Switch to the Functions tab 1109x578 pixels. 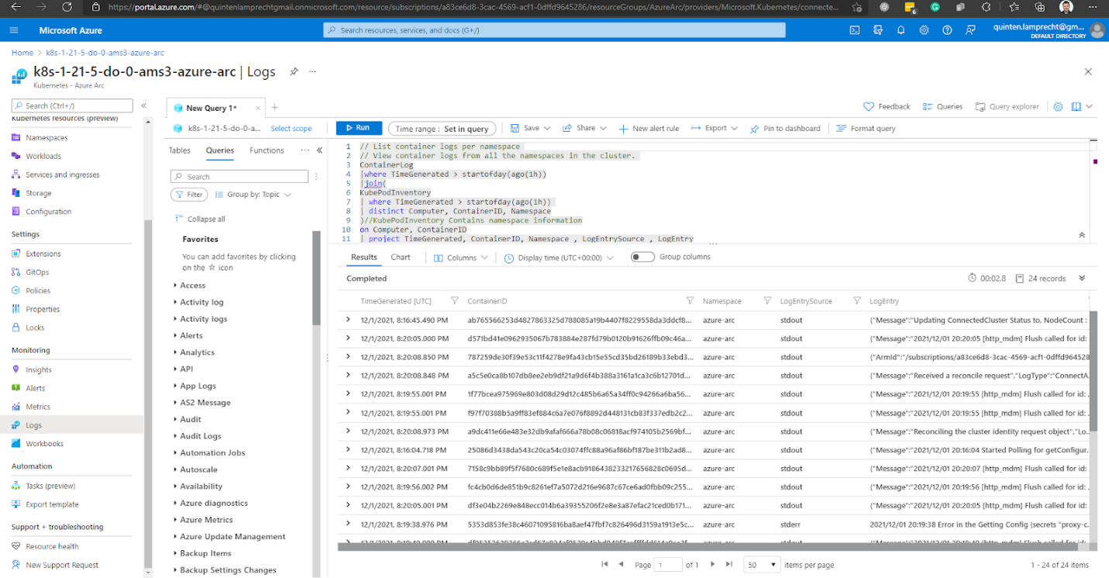click(x=267, y=150)
